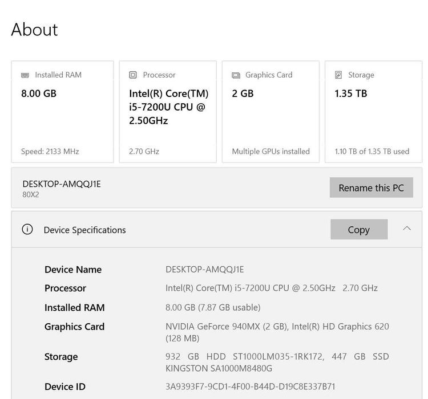The image size is (428, 399).
Task: Click the Storage drive icon
Action: tap(338, 75)
